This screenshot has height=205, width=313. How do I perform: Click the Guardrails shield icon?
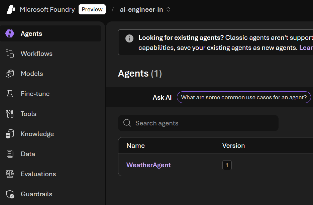point(10,194)
